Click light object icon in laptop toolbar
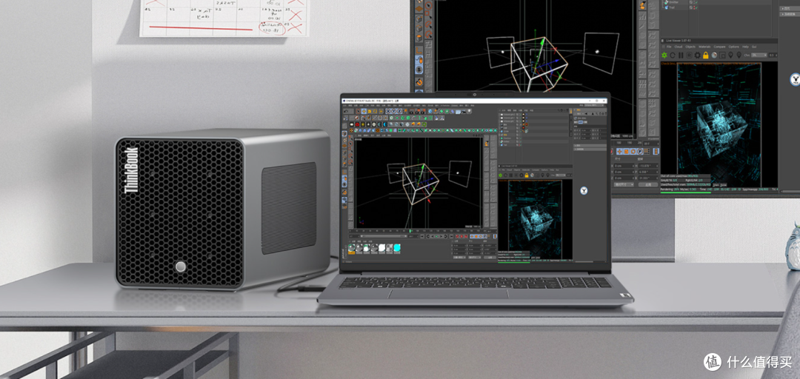Screen dimensions: 800x379 click(x=469, y=111)
